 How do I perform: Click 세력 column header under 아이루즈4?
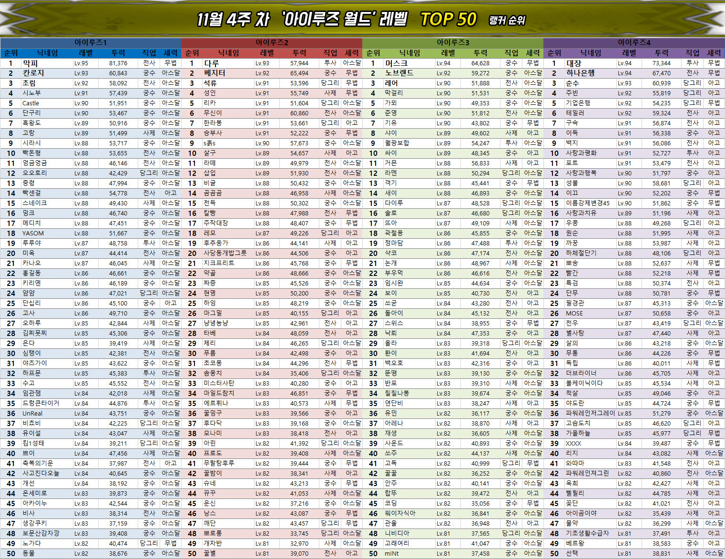click(x=714, y=53)
